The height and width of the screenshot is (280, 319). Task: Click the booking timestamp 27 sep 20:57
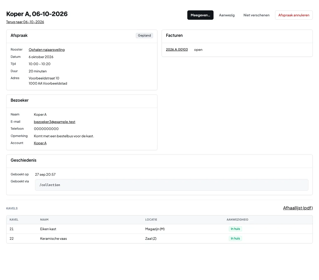tap(45, 174)
